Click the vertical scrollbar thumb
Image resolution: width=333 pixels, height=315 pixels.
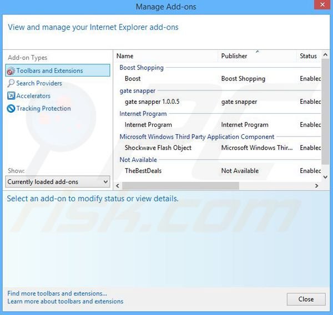click(x=325, y=111)
